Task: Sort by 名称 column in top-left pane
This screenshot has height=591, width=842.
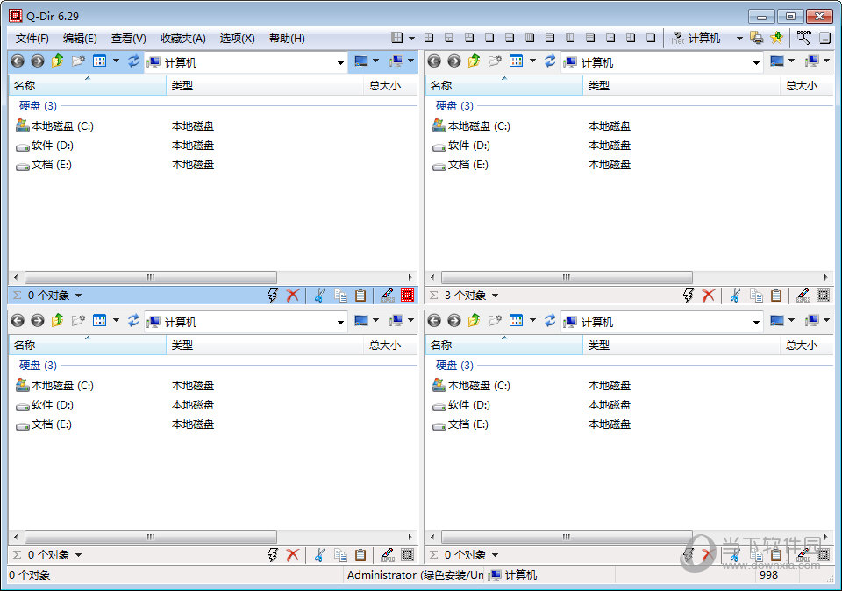Action: [88, 85]
